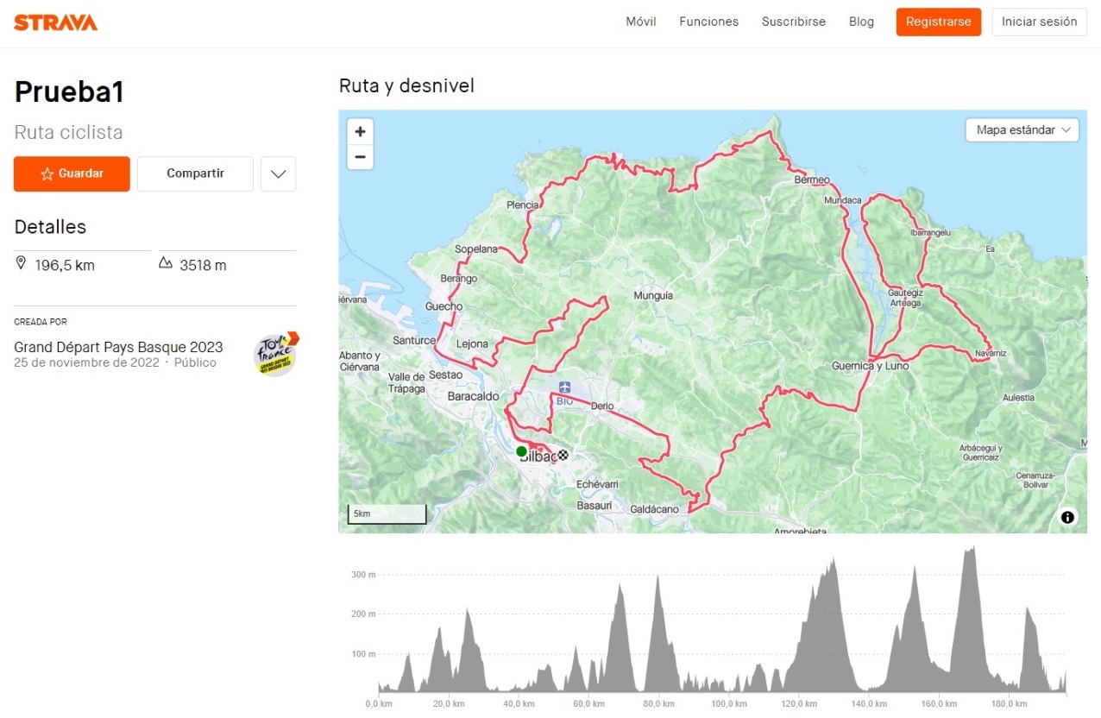This screenshot has height=718, width=1101.
Task: Zoom in on the route map
Action: (360, 132)
